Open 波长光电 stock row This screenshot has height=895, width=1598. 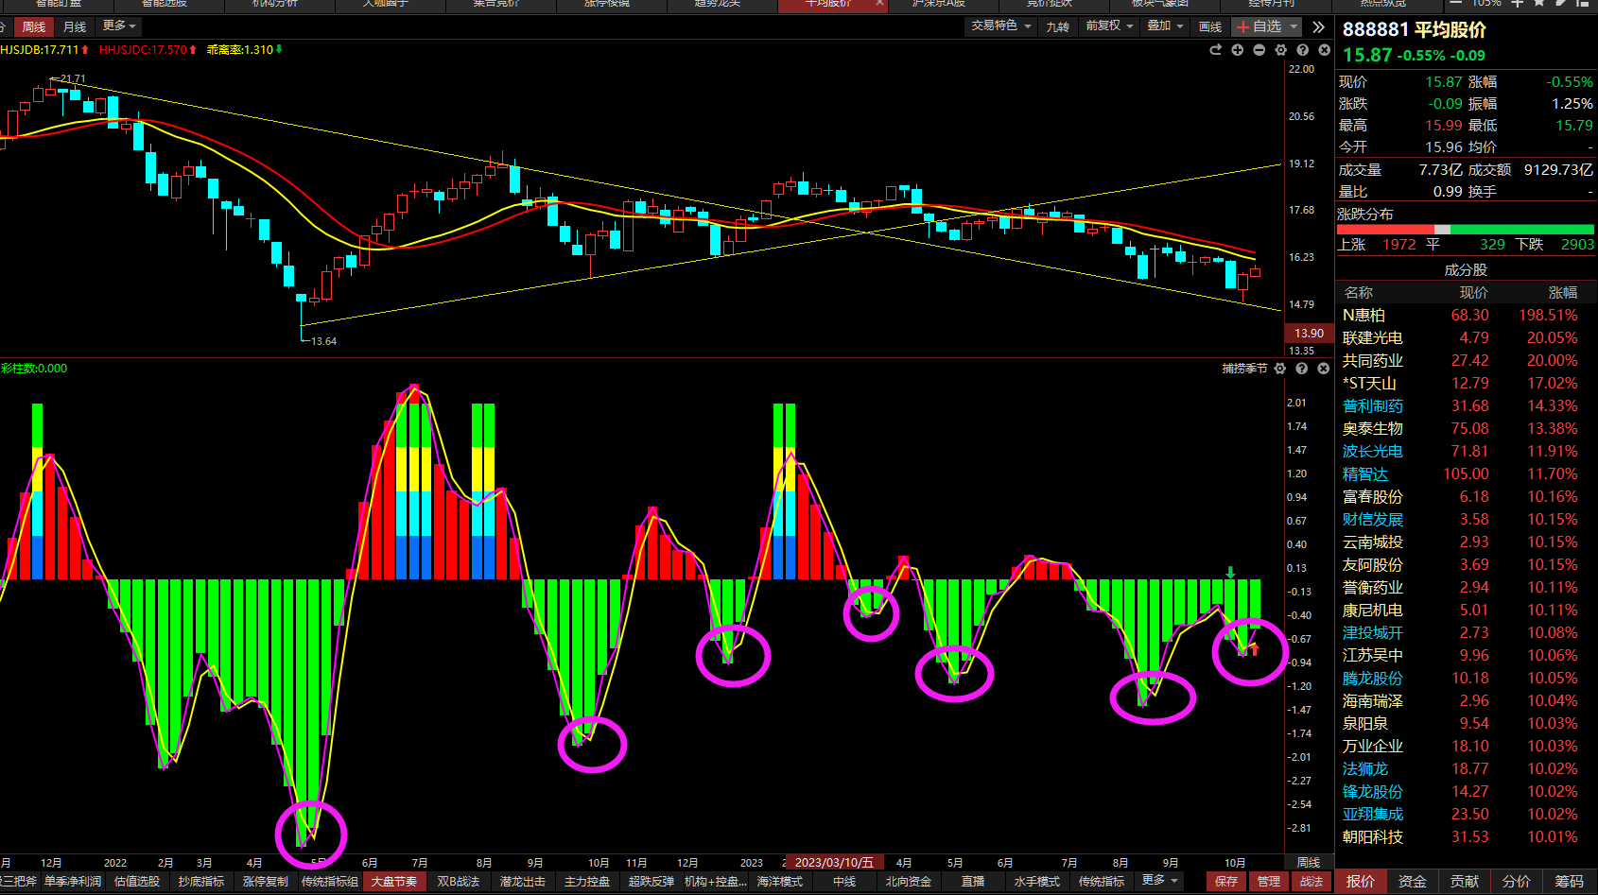pyautogui.click(x=1467, y=451)
